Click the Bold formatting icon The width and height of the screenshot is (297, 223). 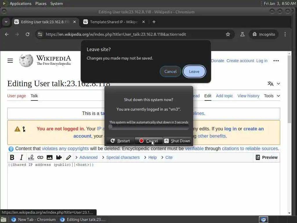[x=12, y=157]
